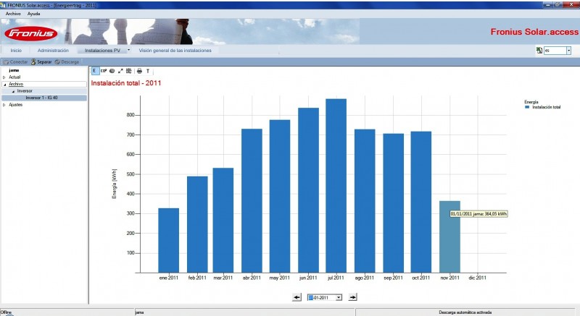Screen dimensions: 580x316
Task: Click the Conectar toolbar button
Action: 15,62
